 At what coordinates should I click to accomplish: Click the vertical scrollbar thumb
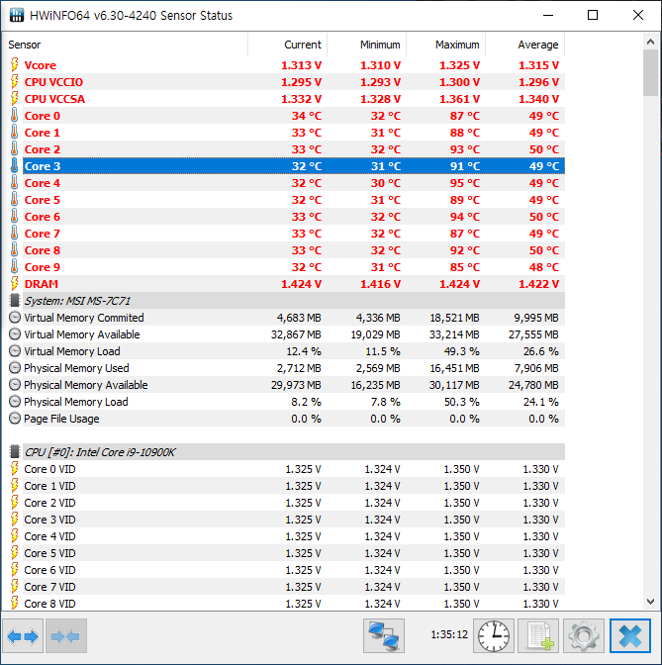[x=650, y=73]
